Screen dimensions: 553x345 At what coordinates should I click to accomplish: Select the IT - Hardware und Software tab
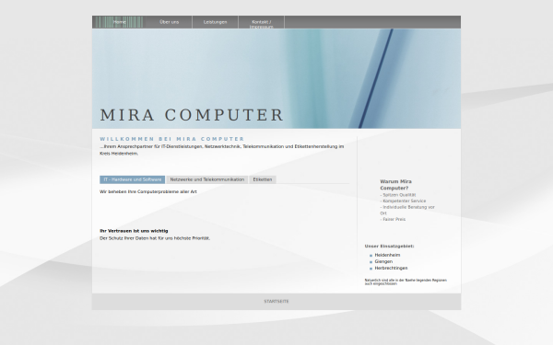point(132,179)
